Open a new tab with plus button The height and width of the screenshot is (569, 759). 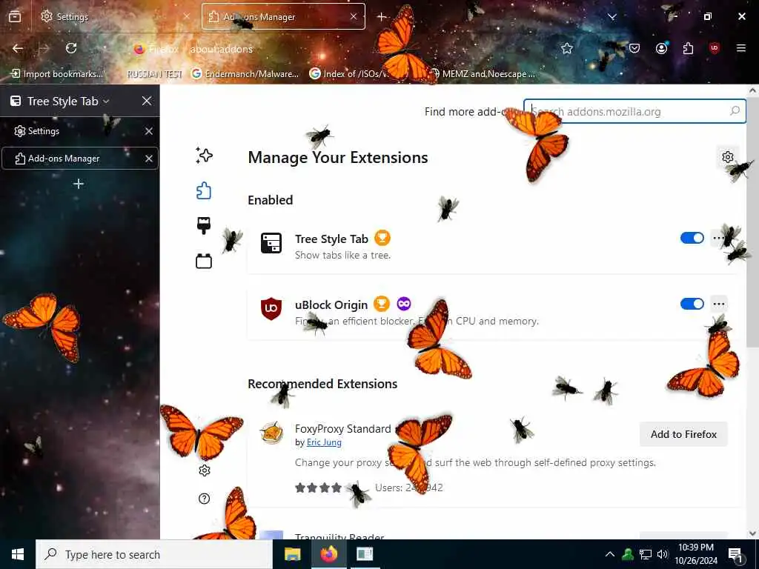tap(382, 17)
